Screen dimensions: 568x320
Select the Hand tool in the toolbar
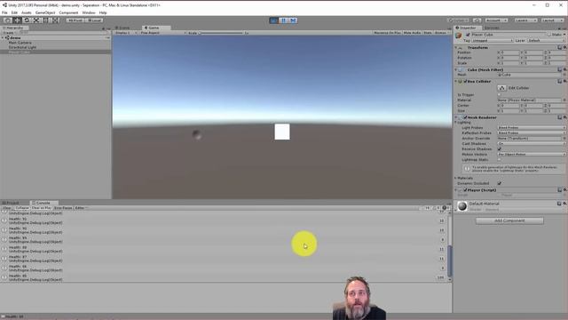pyautogui.click(x=8, y=20)
